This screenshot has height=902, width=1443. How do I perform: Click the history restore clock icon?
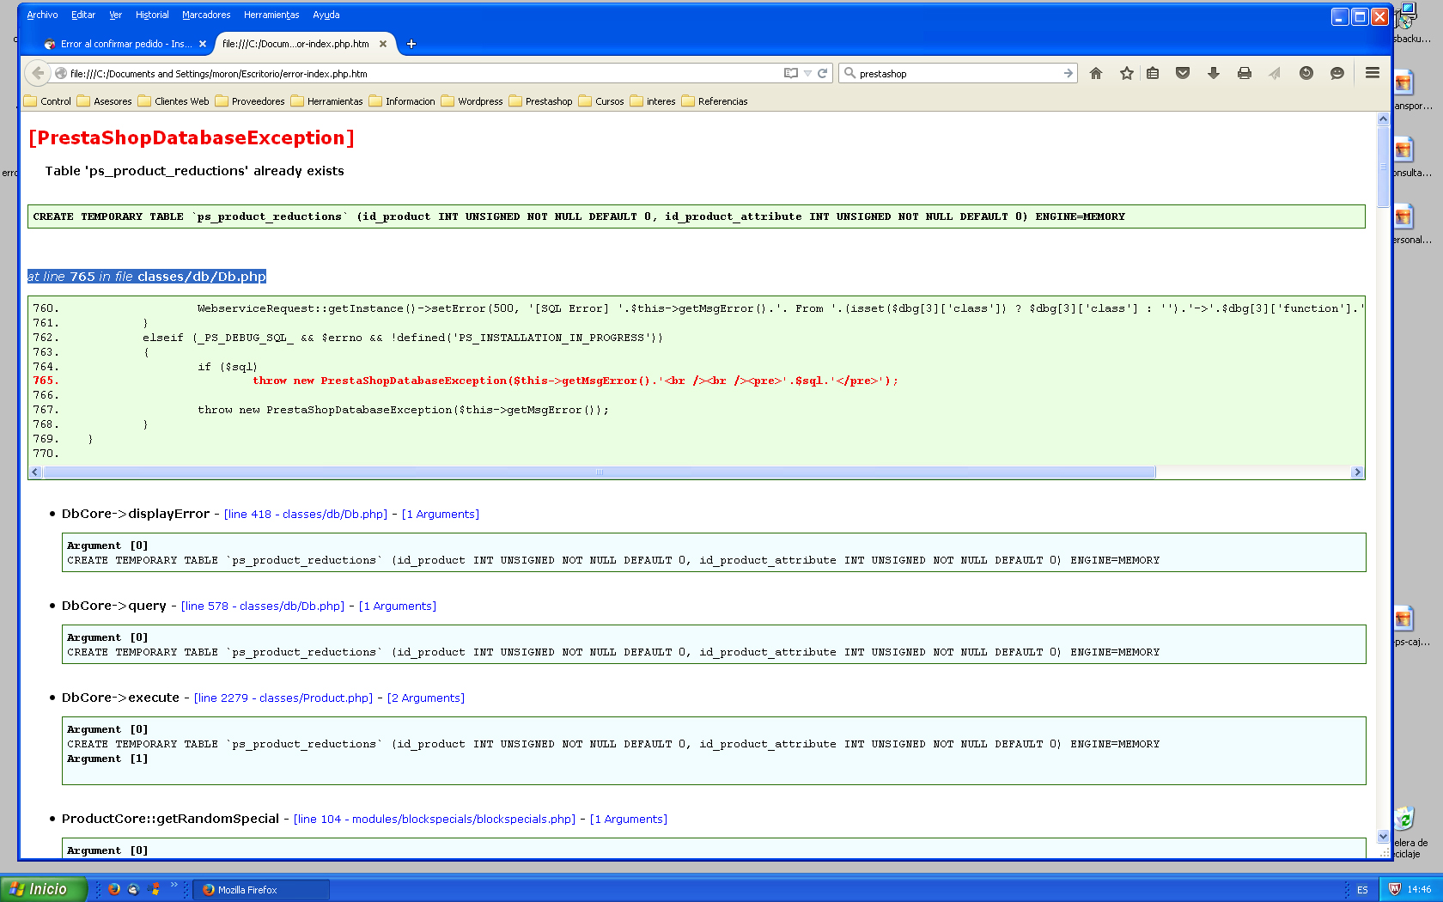point(1306,74)
